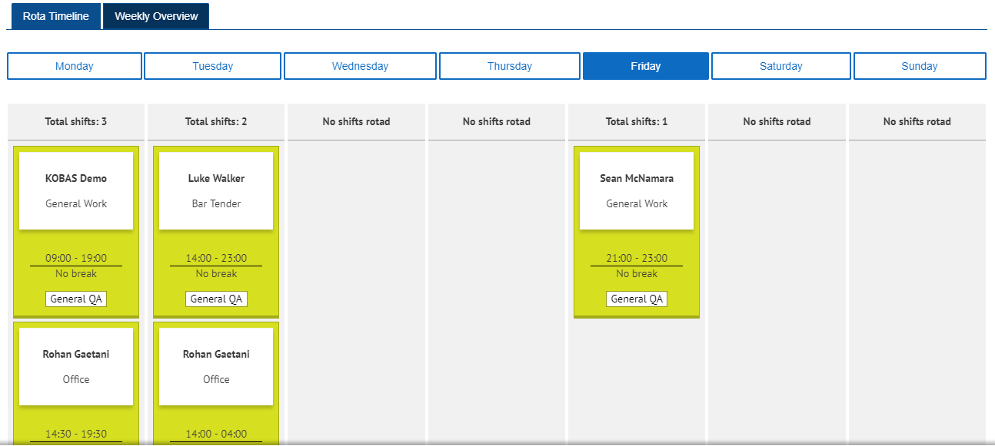995x446 pixels.
Task: Select Wednesday in the day selector
Action: coord(360,65)
